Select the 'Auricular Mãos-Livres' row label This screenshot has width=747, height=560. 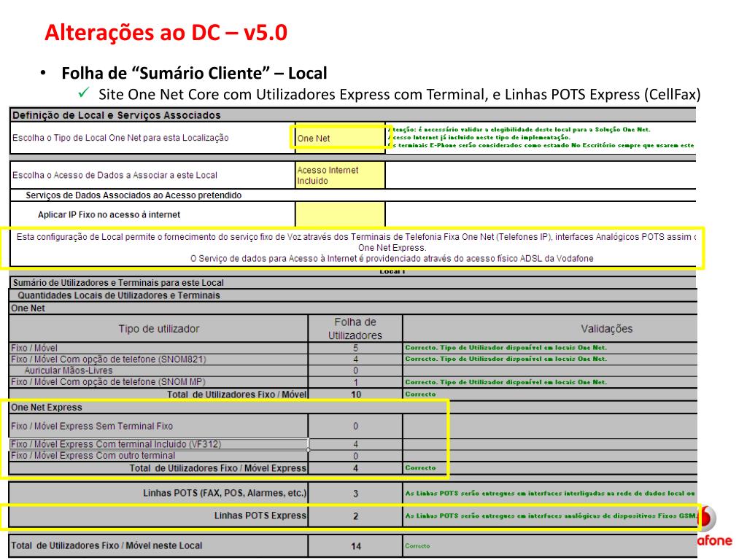tap(69, 370)
